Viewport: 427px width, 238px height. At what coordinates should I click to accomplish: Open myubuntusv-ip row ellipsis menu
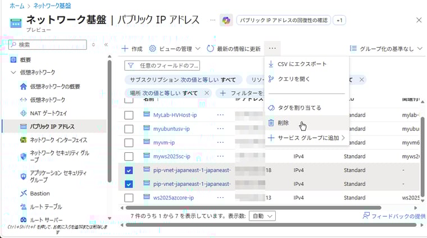(x=220, y=129)
